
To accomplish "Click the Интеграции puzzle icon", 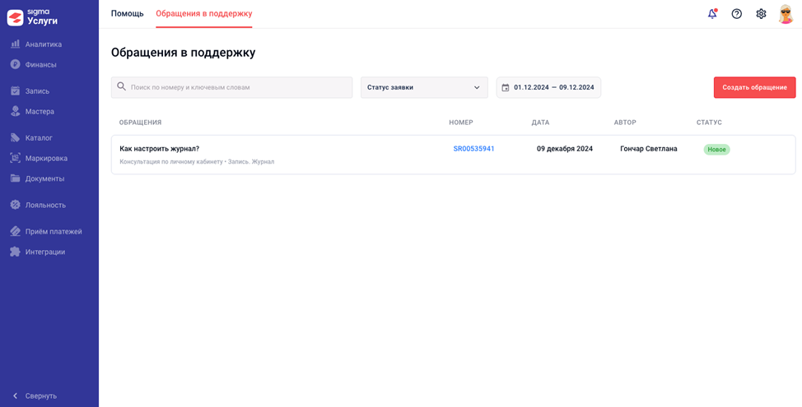I will (16, 252).
